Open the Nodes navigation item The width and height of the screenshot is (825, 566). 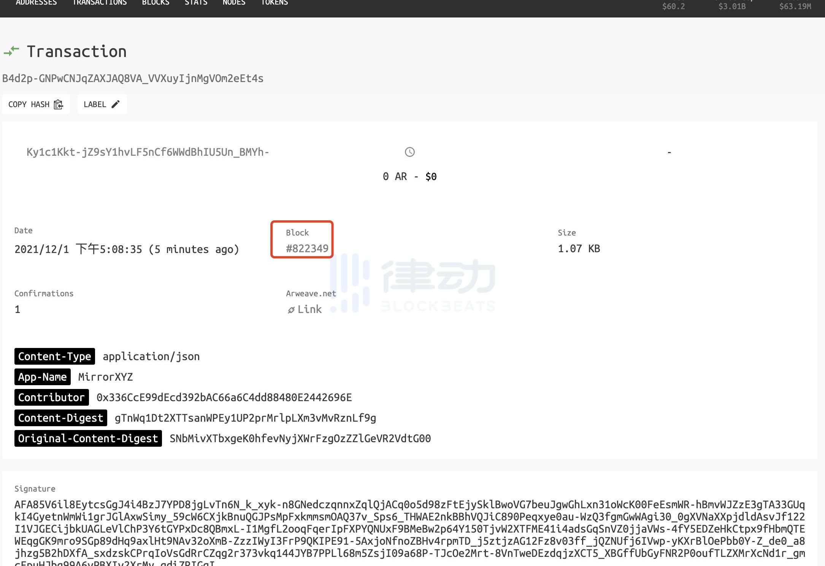pos(234,3)
